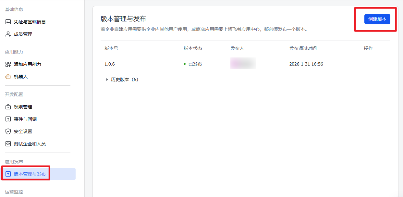Select the 安全设置 shield icon
403x197 pixels.
pyautogui.click(x=8, y=131)
